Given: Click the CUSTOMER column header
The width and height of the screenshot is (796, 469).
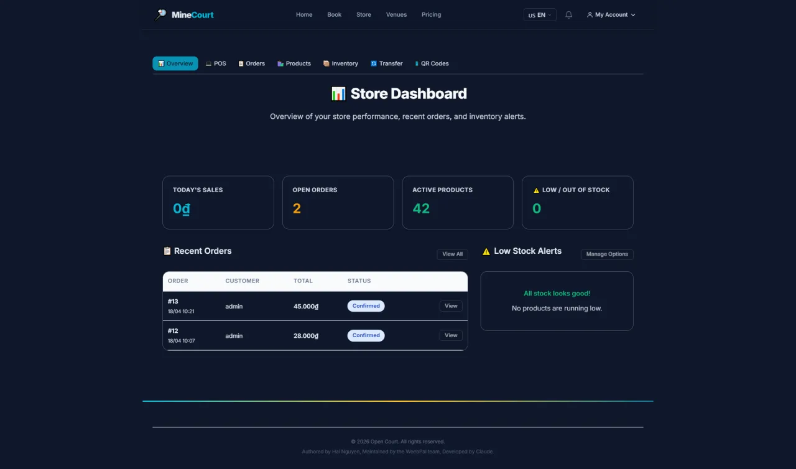Looking at the screenshot, I should (242, 281).
